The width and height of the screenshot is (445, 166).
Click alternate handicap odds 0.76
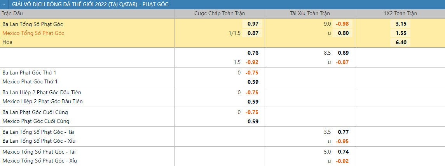tap(253, 53)
